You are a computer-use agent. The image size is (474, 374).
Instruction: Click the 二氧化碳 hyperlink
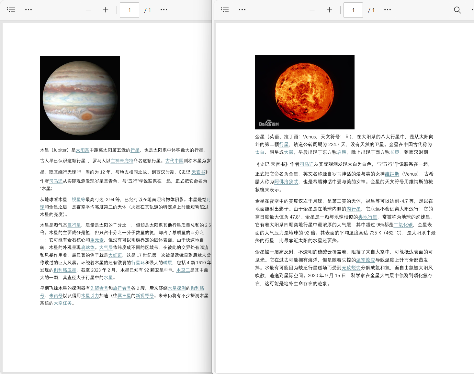[403, 225]
